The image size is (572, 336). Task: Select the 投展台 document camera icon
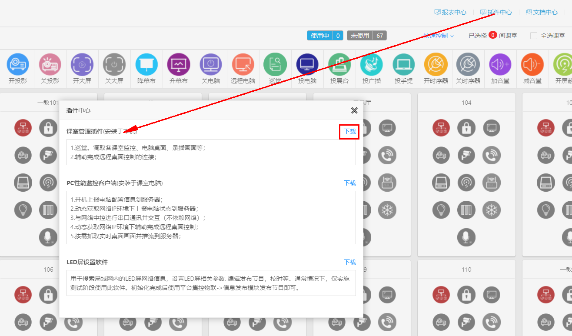[x=339, y=64]
